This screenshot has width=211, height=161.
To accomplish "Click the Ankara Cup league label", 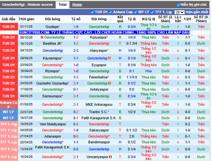I will coord(9,104).
